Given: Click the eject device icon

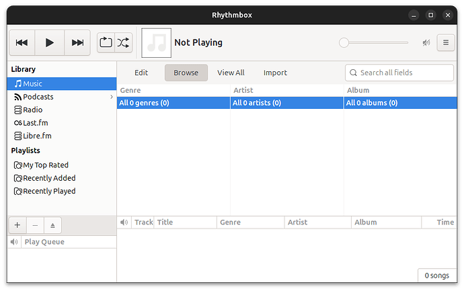Looking at the screenshot, I should (x=53, y=225).
